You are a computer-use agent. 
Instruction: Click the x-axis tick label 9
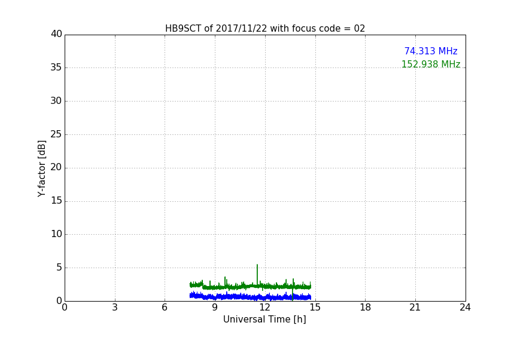[215, 308]
